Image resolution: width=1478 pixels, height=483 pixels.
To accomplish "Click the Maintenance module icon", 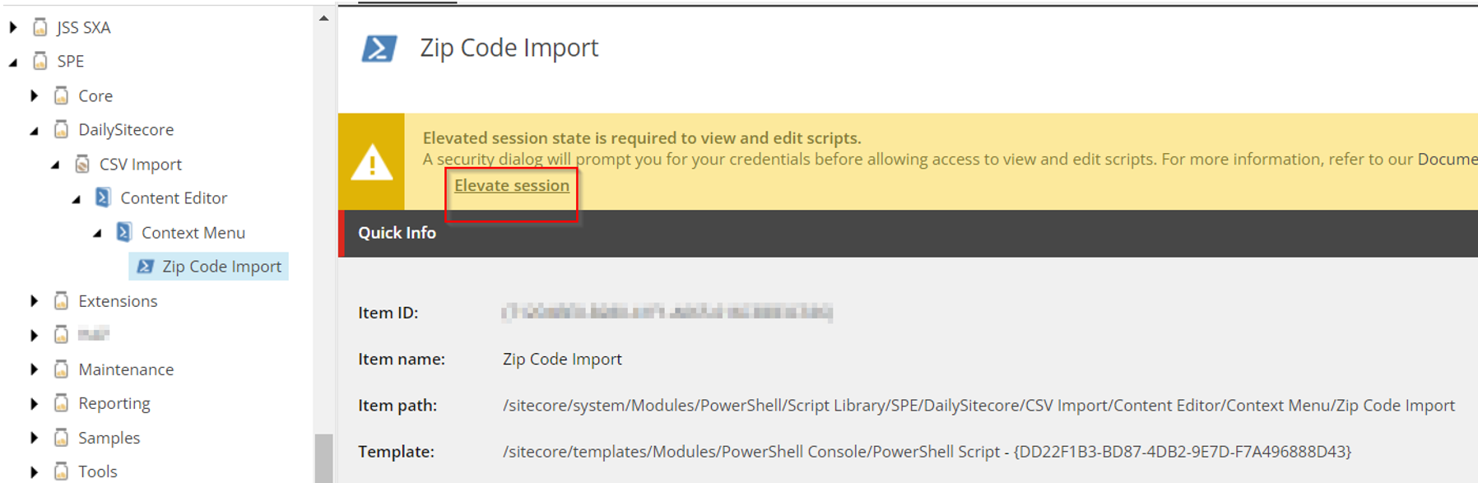I will coord(61,369).
